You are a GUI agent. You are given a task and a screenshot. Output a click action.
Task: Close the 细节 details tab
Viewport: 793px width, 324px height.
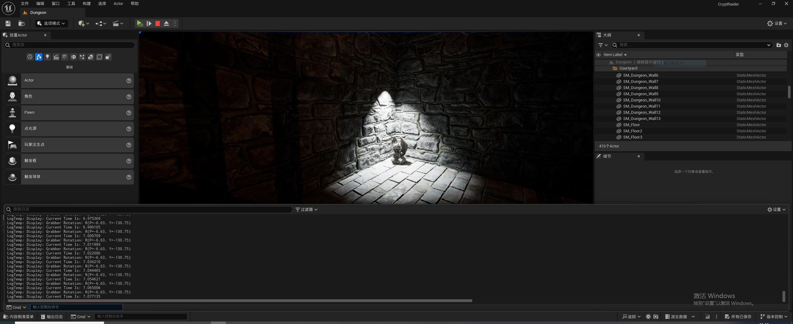(638, 156)
